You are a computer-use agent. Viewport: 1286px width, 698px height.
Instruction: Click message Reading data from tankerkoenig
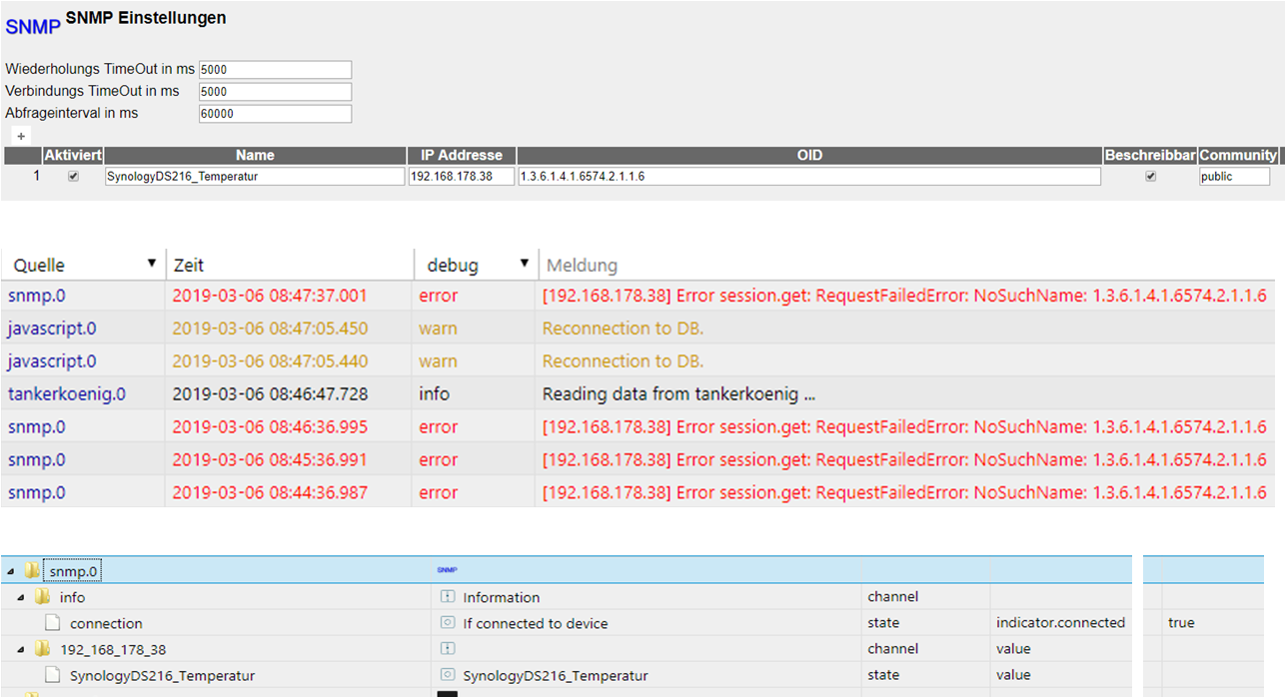pos(678,394)
